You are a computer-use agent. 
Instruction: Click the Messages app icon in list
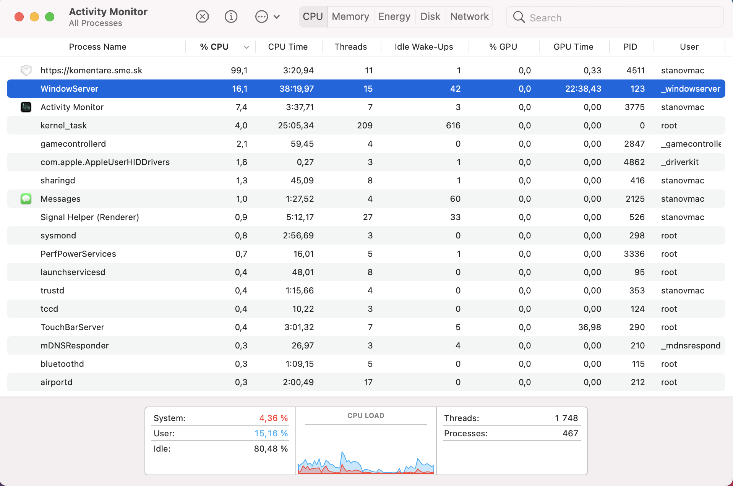(26, 199)
